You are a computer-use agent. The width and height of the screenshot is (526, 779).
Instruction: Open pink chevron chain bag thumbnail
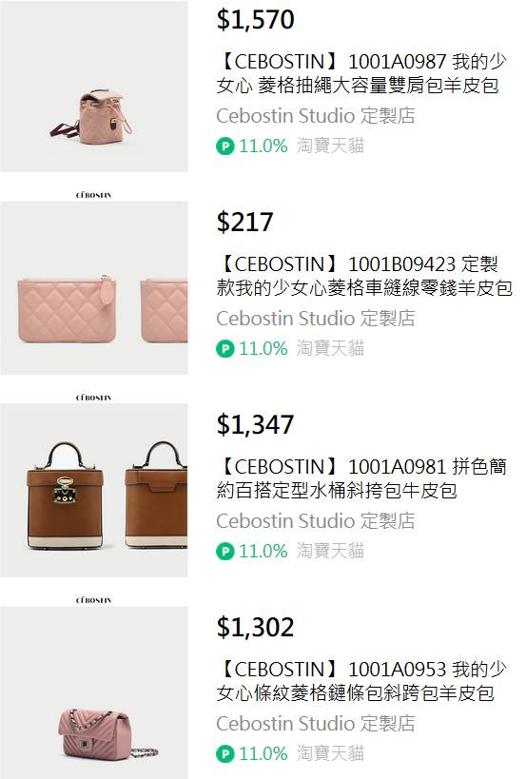[x=94, y=692]
